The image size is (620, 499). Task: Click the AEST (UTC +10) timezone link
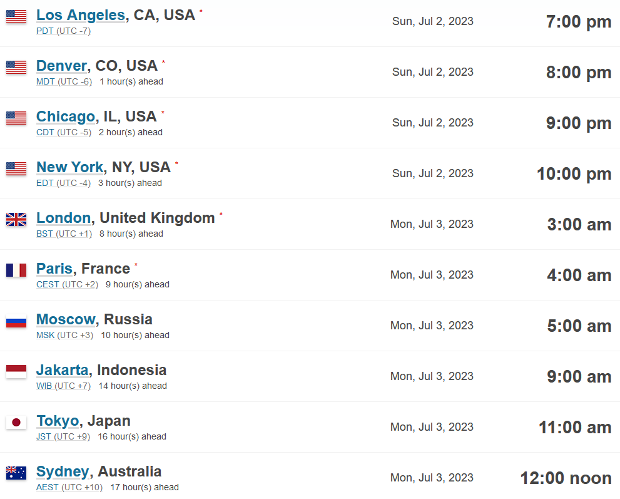pos(69,487)
